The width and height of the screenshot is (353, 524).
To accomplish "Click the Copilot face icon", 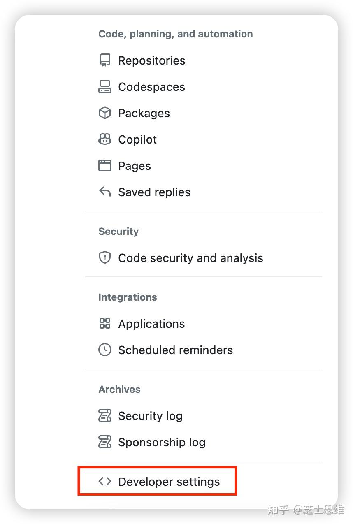I will [x=105, y=139].
